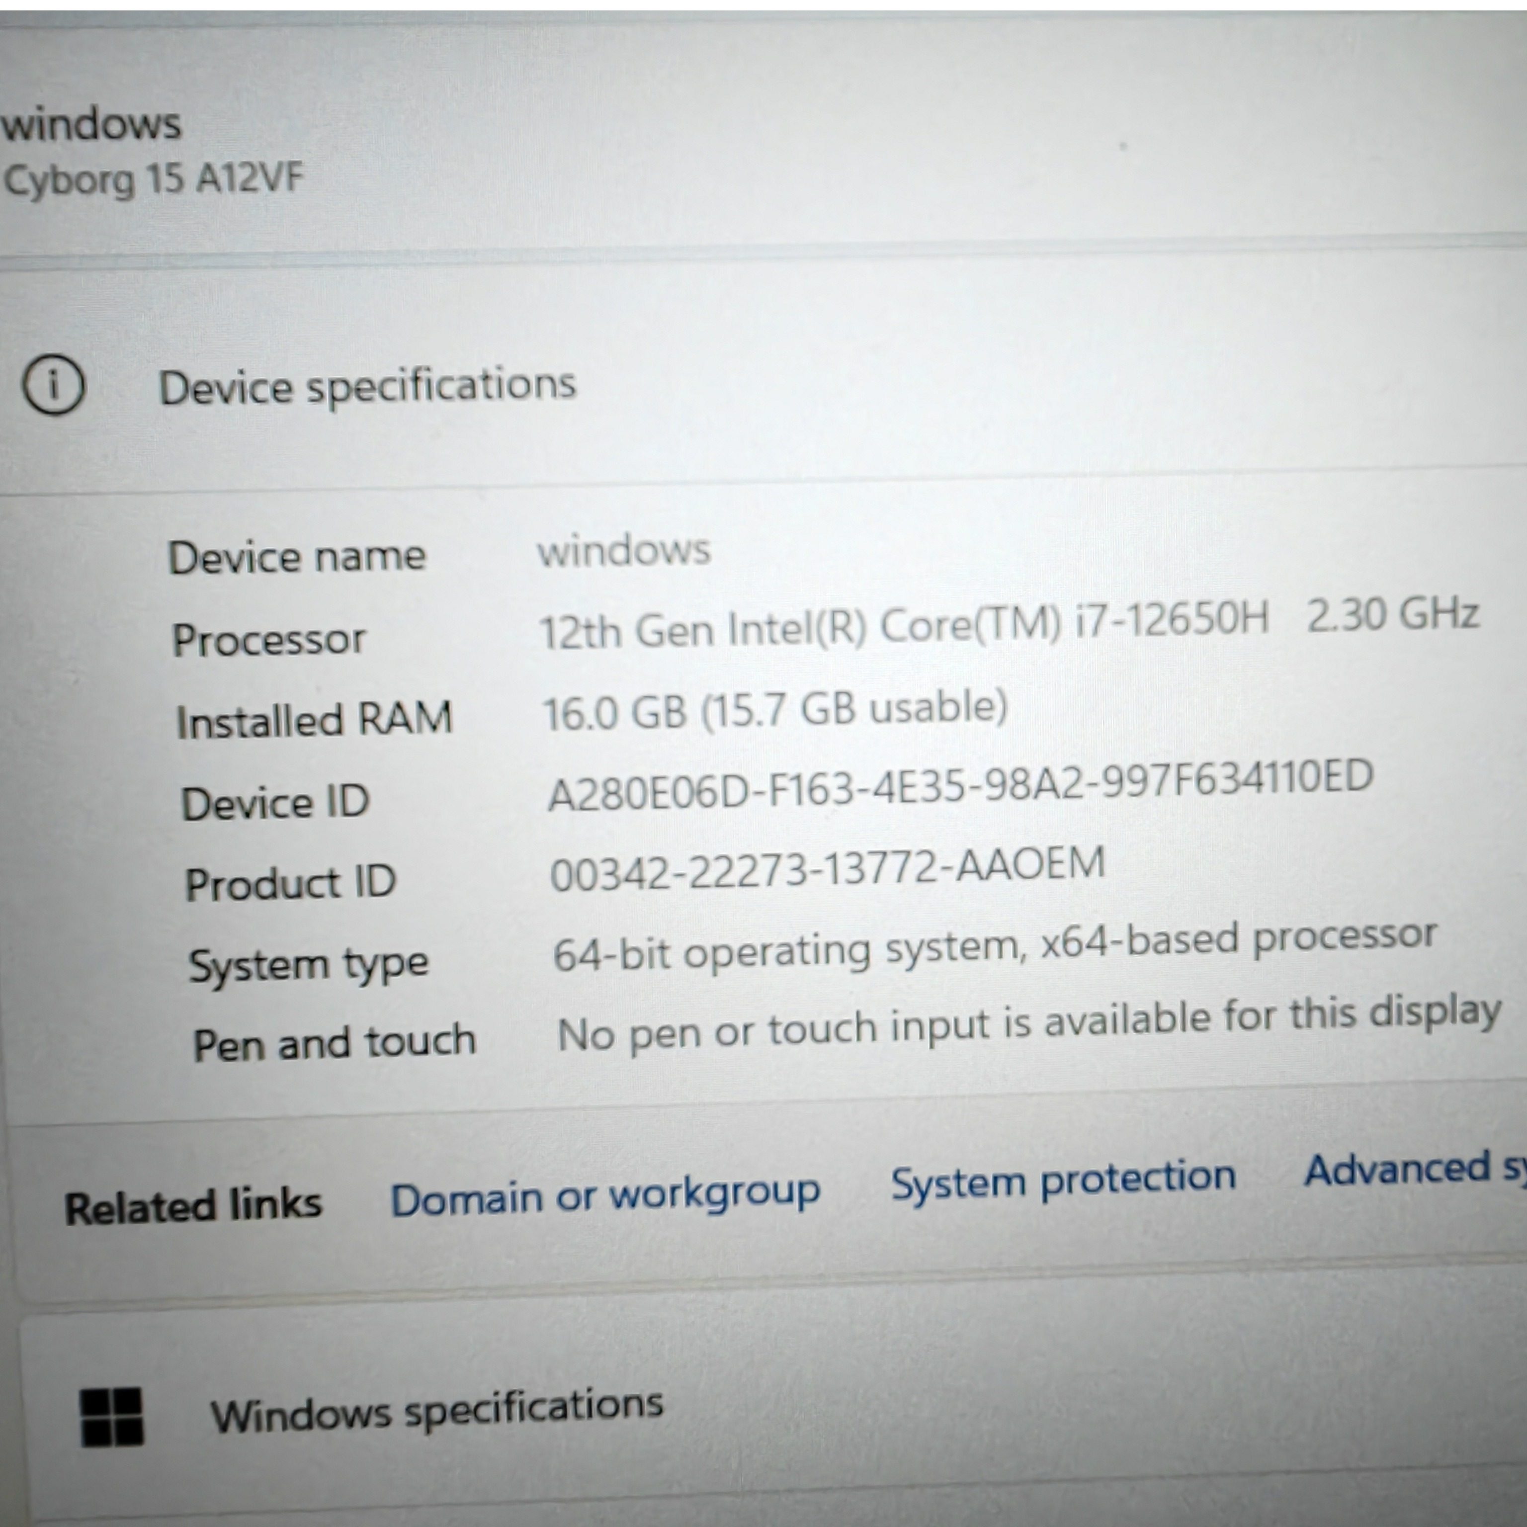Viewport: 1527px width, 1527px height.
Task: Click the System type label
Action: coord(309,966)
